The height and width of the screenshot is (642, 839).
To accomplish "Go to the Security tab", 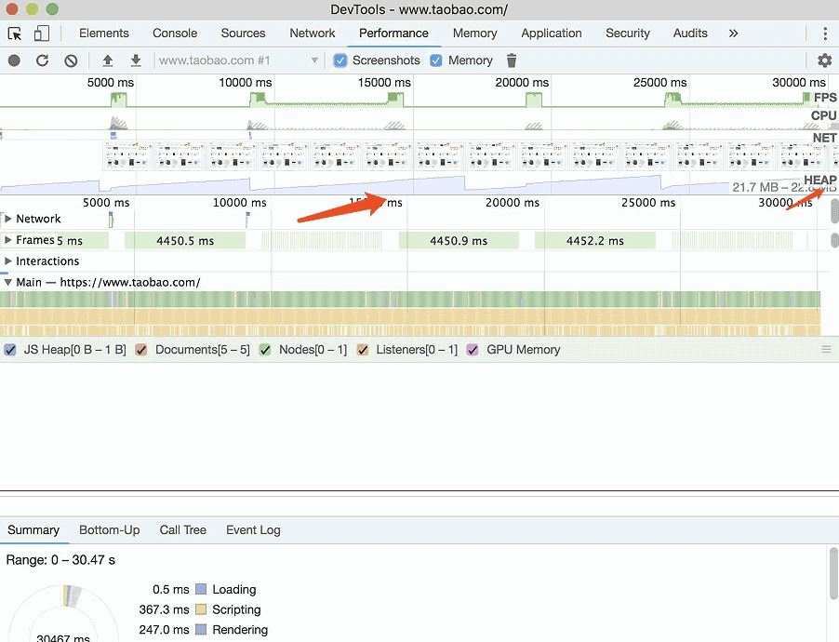I will coord(628,33).
